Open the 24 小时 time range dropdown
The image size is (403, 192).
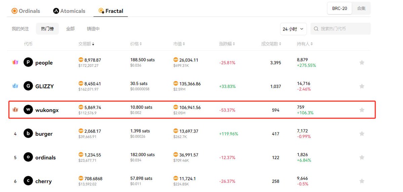293,29
